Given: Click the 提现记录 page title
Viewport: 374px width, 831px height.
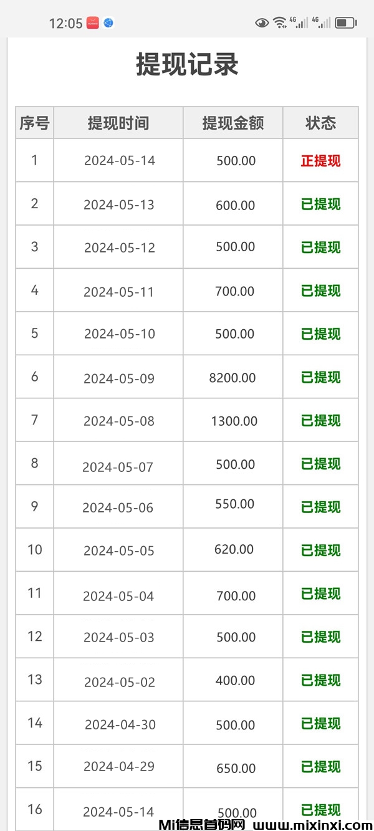Looking at the screenshot, I should pos(187,65).
